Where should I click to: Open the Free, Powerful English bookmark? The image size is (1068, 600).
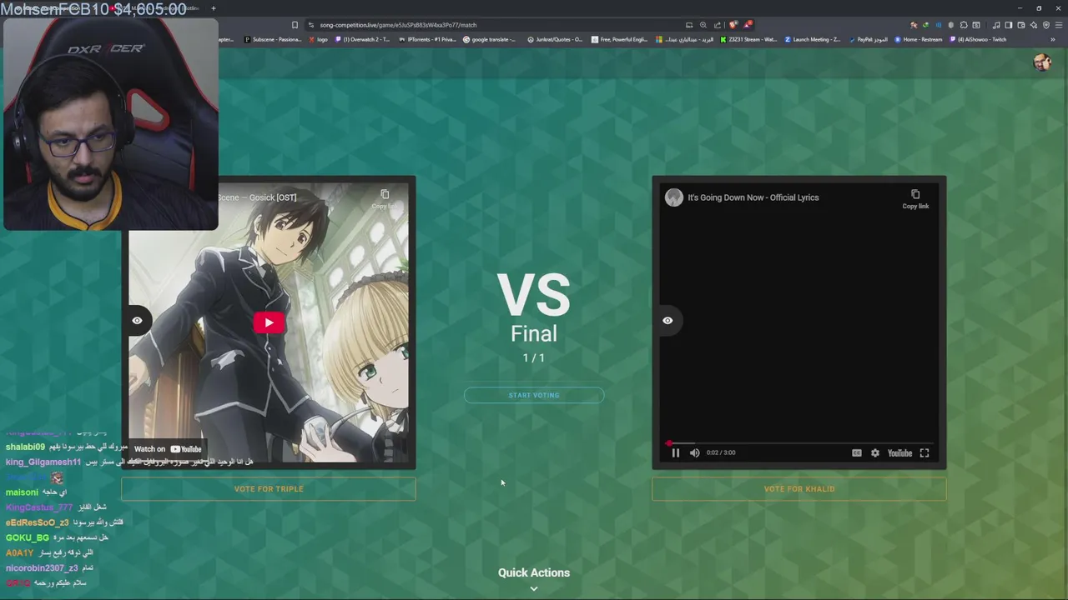[619, 39]
